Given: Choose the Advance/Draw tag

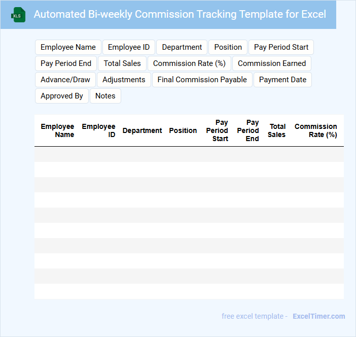Looking at the screenshot, I should [65, 80].
